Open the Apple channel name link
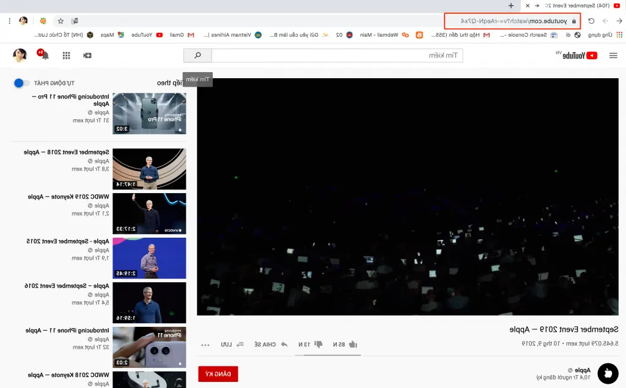The height and width of the screenshot is (388, 626). (583, 370)
